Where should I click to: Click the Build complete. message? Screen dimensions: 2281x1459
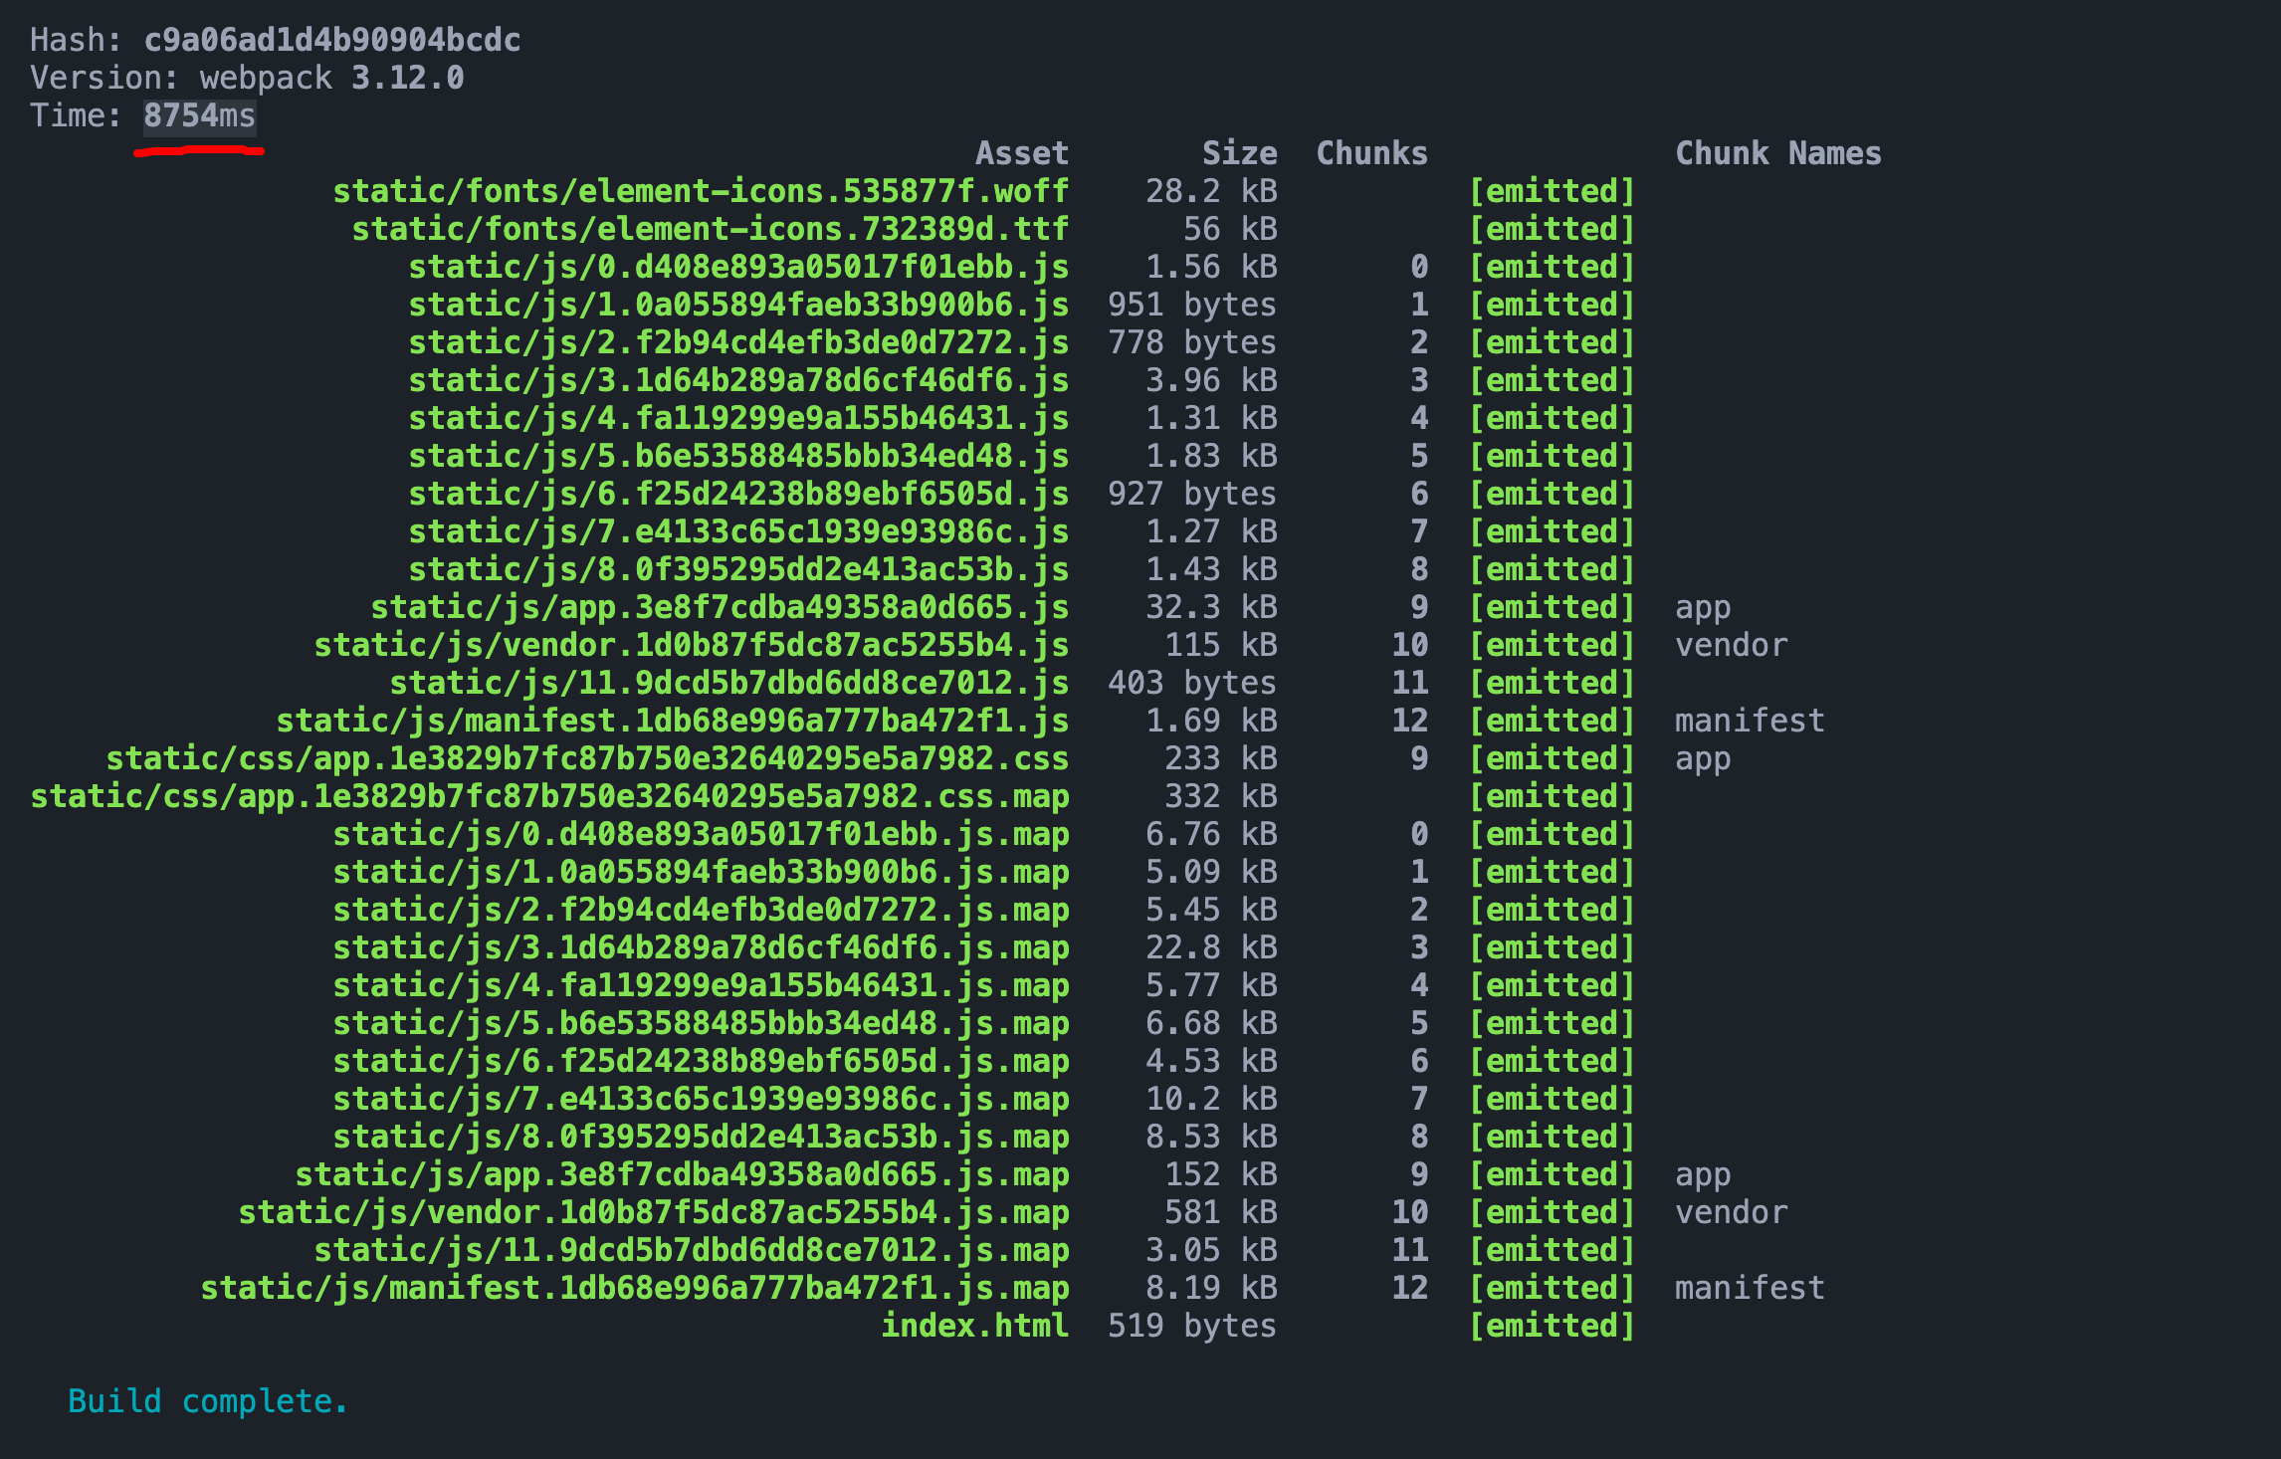click(208, 1402)
